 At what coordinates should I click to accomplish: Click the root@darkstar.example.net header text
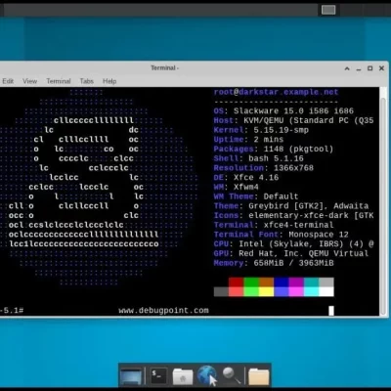tap(276, 92)
